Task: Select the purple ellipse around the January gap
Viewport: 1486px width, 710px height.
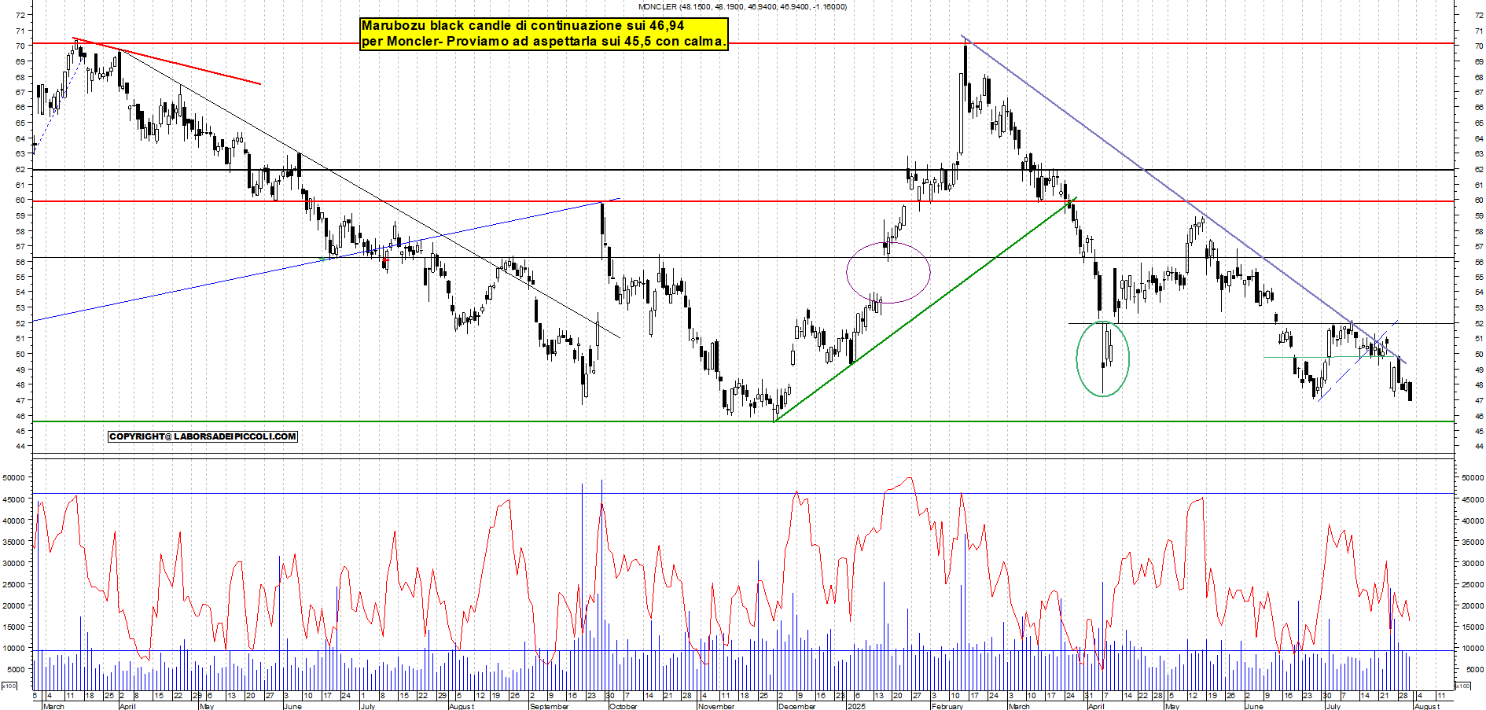Action: click(888, 272)
